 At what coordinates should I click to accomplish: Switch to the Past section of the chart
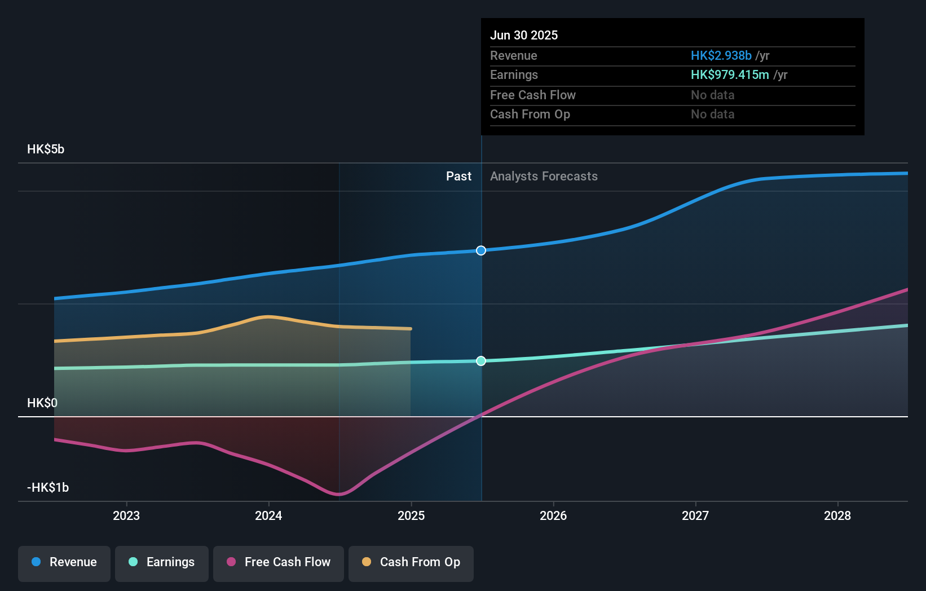point(458,176)
